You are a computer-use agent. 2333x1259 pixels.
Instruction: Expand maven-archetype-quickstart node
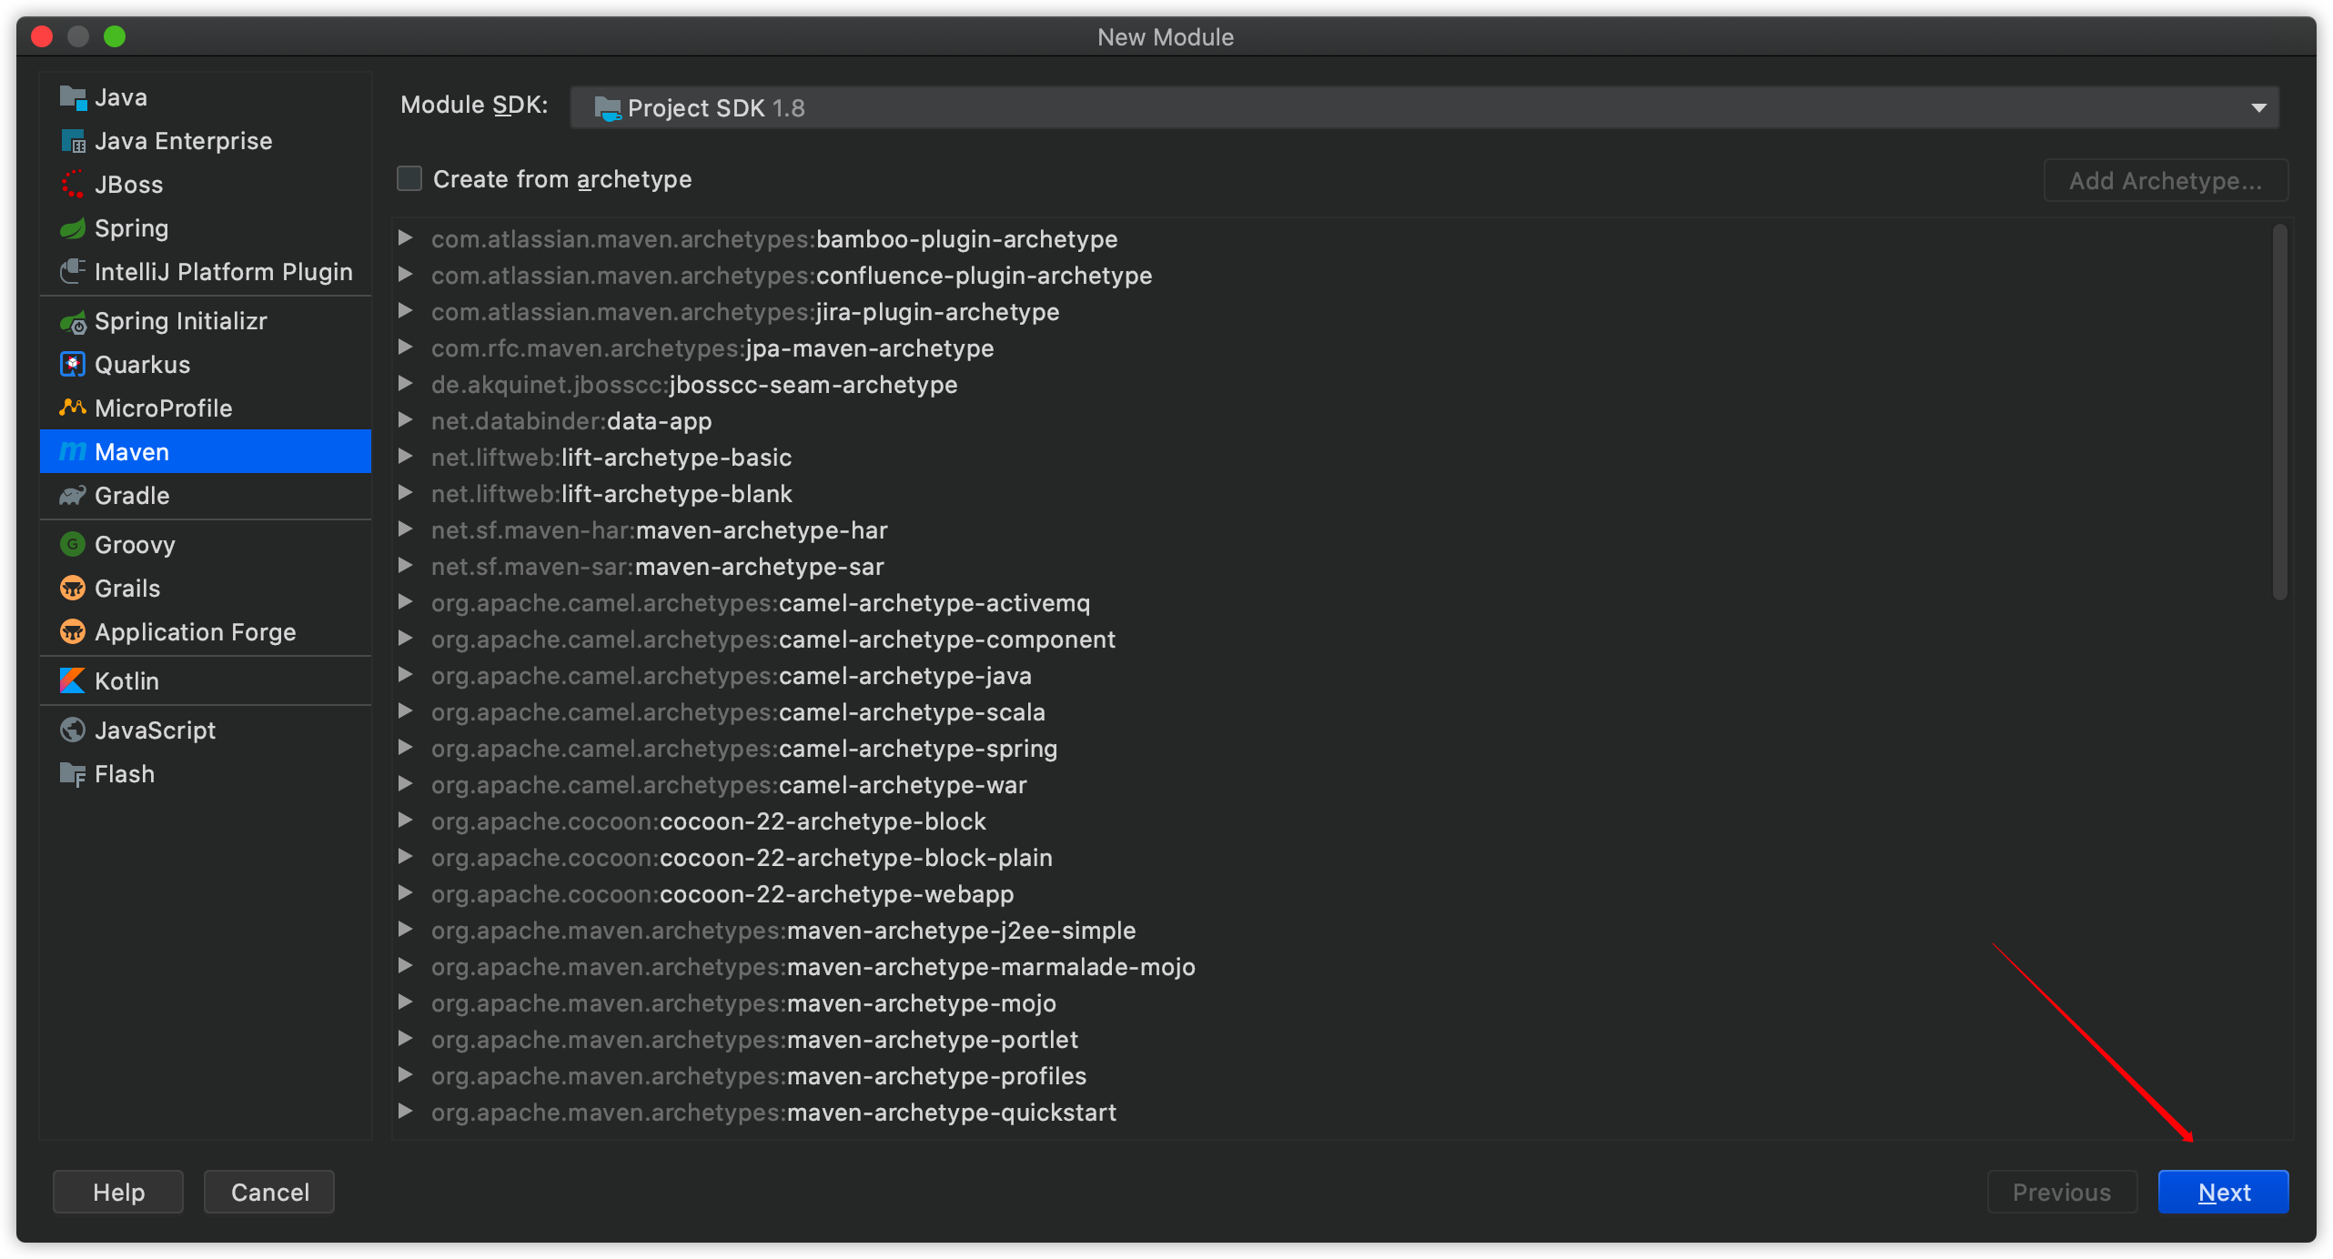[x=406, y=1112]
